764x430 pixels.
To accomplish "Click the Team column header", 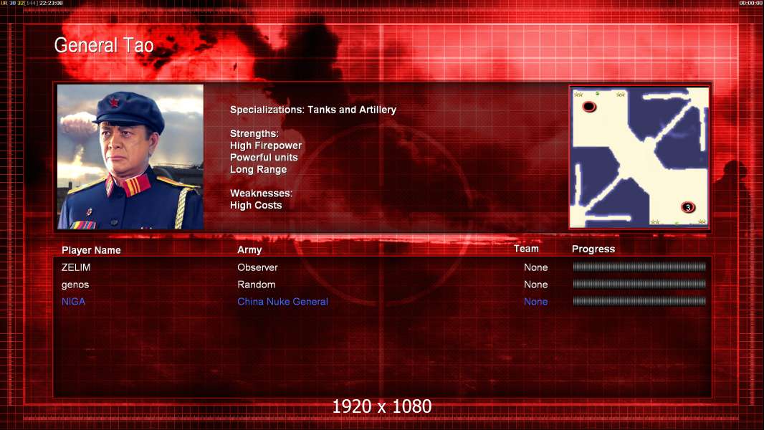I will point(526,249).
